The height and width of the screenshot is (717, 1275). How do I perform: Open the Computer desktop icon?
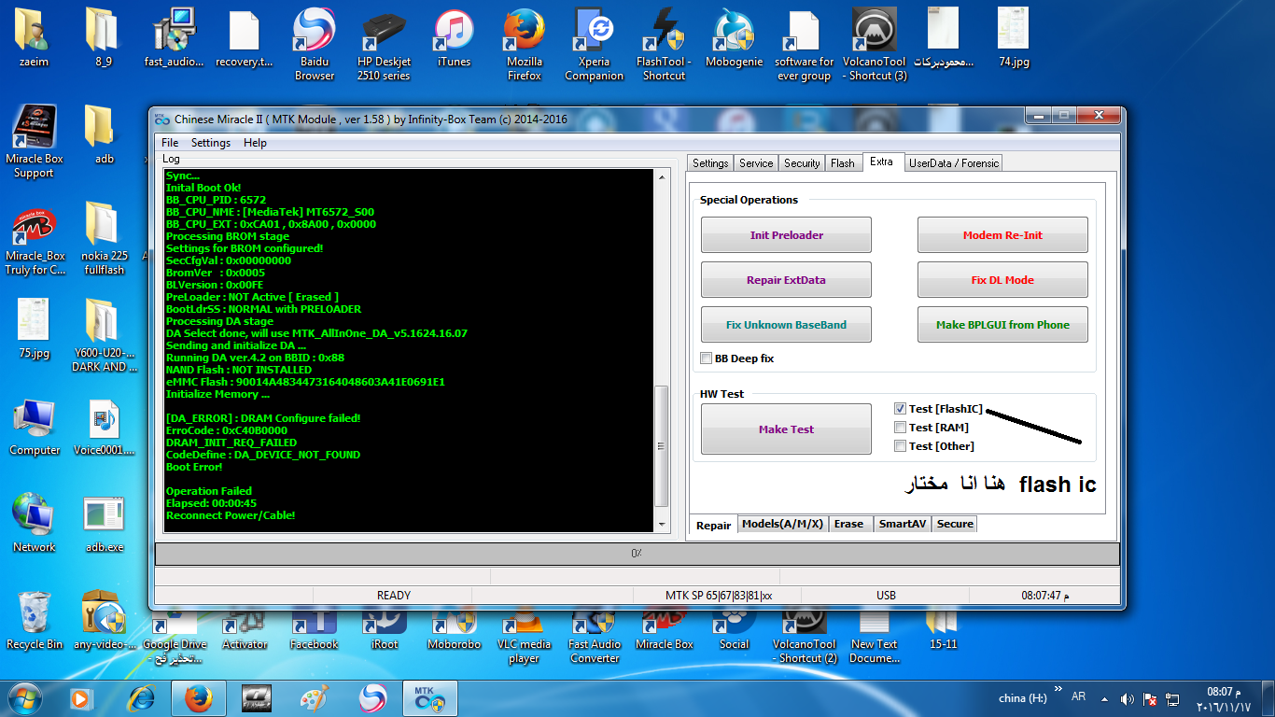point(35,427)
